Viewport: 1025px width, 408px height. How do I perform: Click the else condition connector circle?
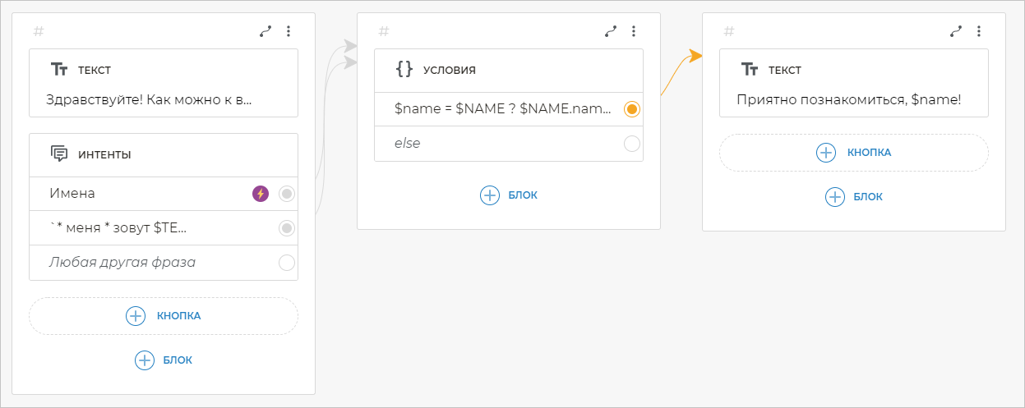coord(631,144)
